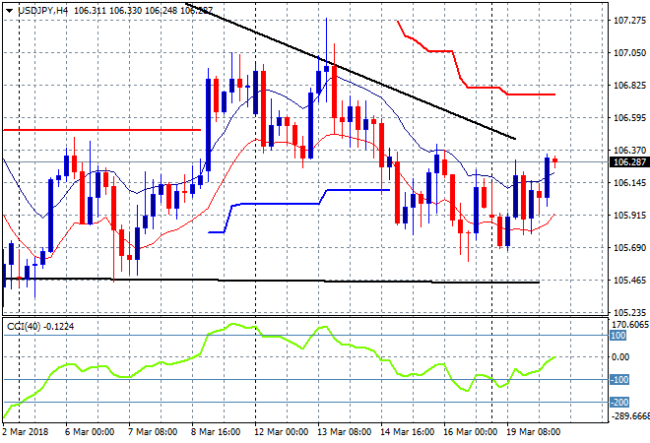The height and width of the screenshot is (443, 650).
Task: Select the 105.690 price axis label
Action: tap(629, 248)
